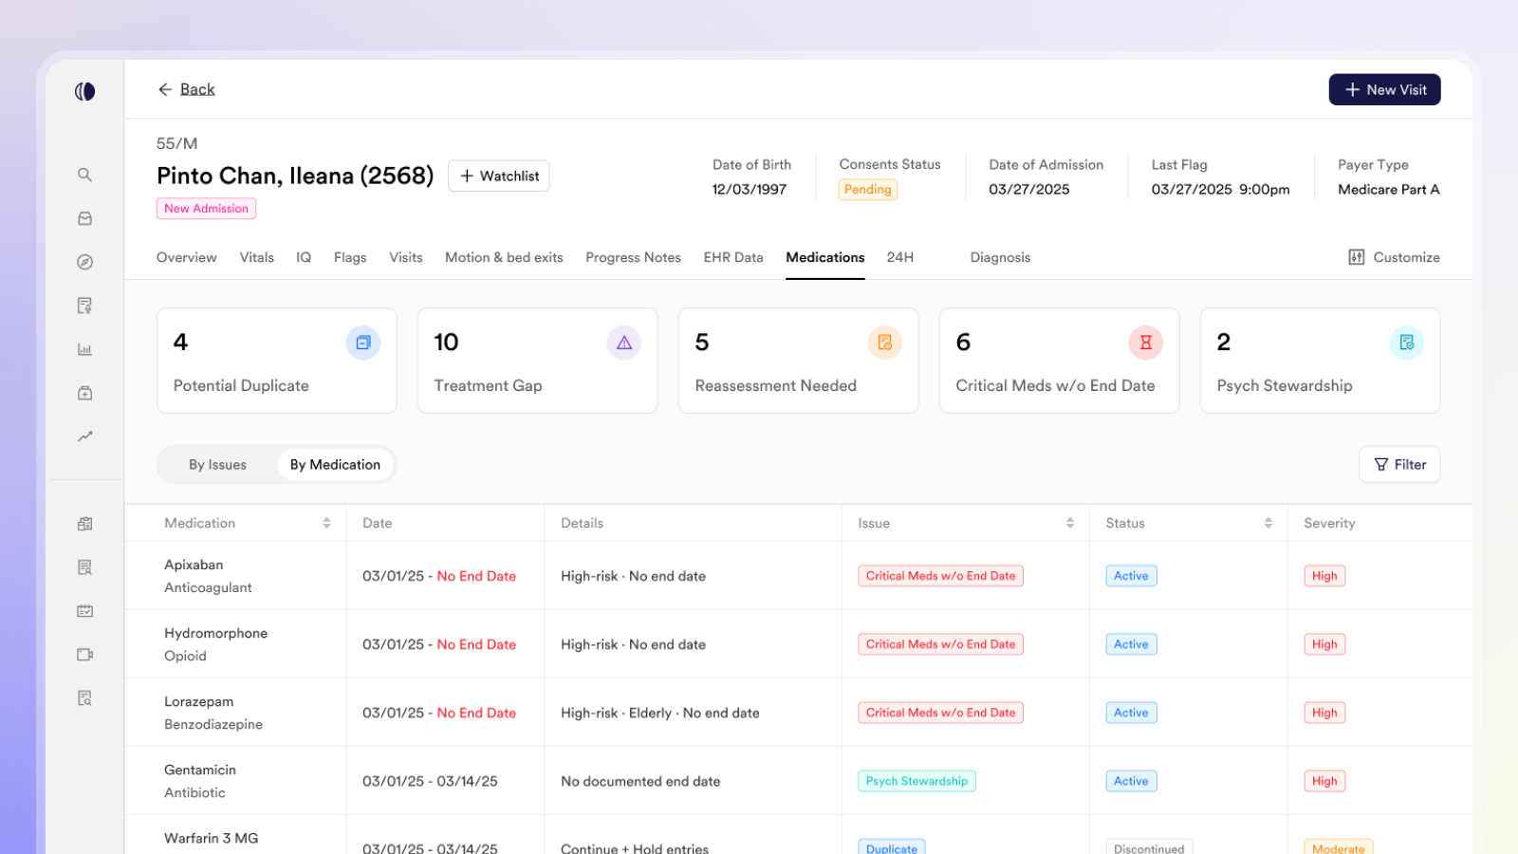Screen dimensions: 1518x854
Task: Open the Treatment Gap summary card
Action: pos(538,361)
